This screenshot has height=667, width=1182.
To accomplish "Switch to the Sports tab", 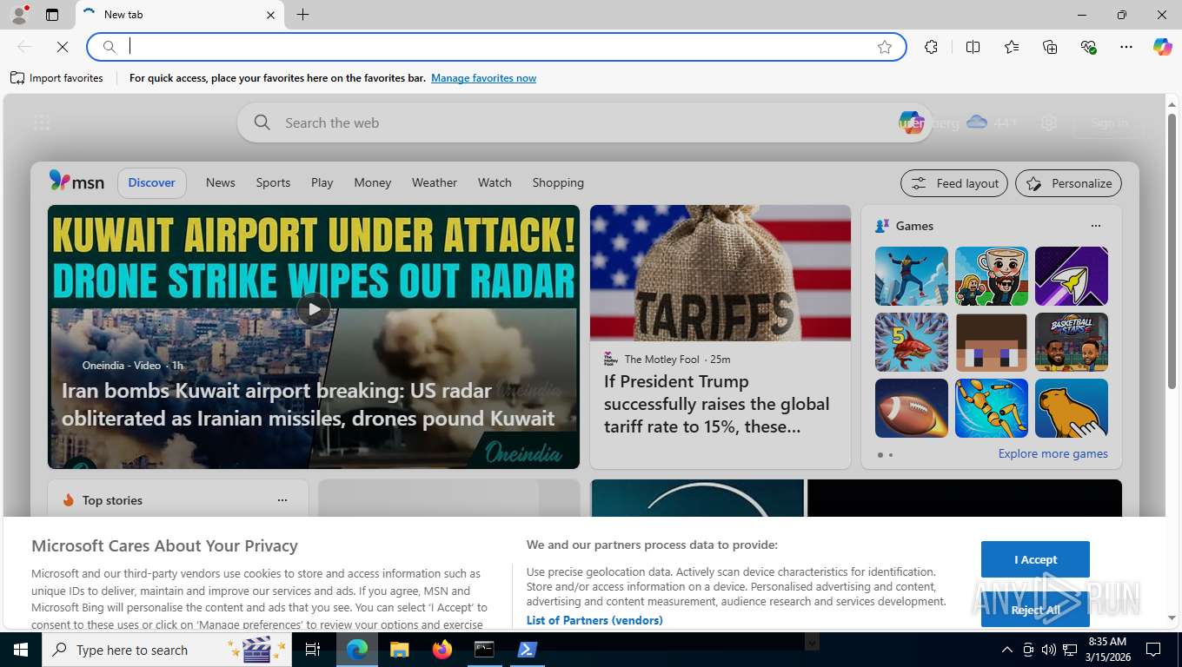I will coord(273,182).
